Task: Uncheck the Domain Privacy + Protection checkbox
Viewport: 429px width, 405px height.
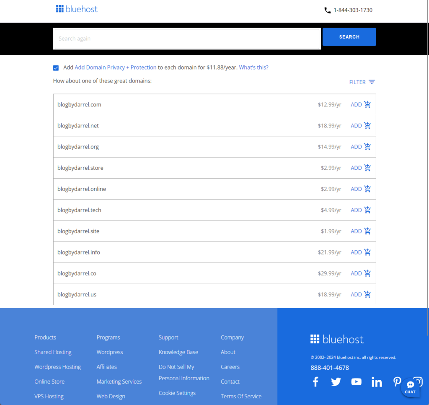Action: point(56,68)
